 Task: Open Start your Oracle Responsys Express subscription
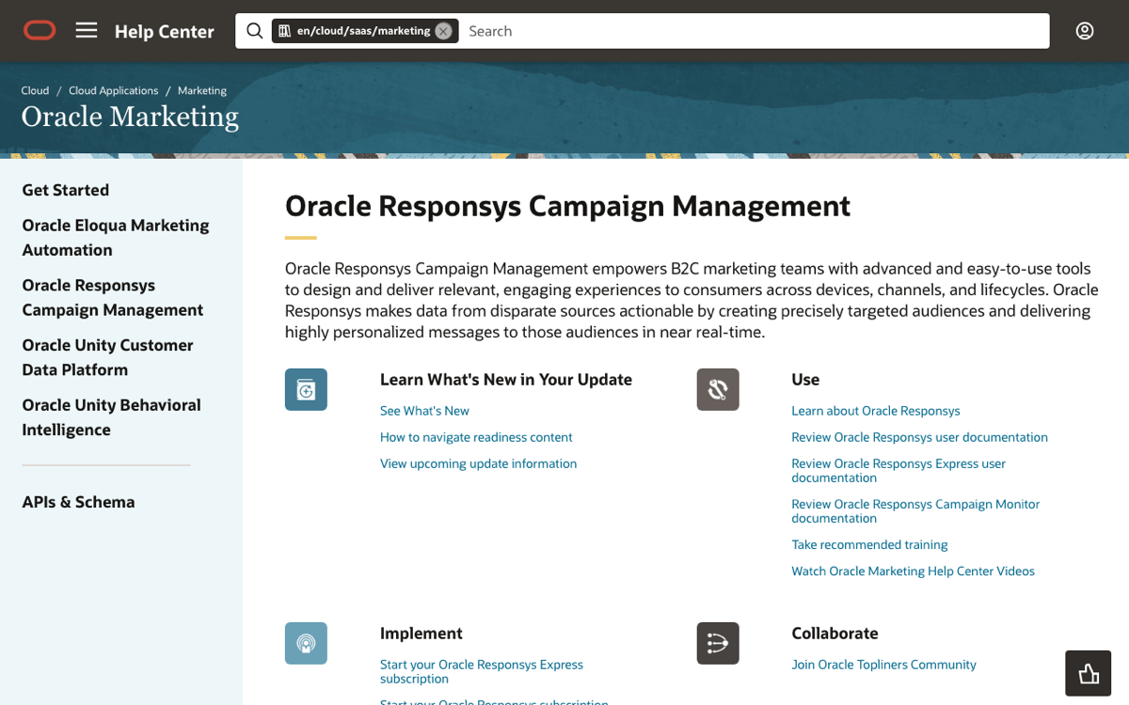pos(482,671)
